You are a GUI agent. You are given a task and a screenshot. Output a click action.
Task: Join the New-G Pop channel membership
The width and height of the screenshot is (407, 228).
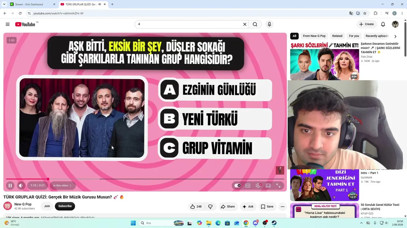tap(47, 206)
